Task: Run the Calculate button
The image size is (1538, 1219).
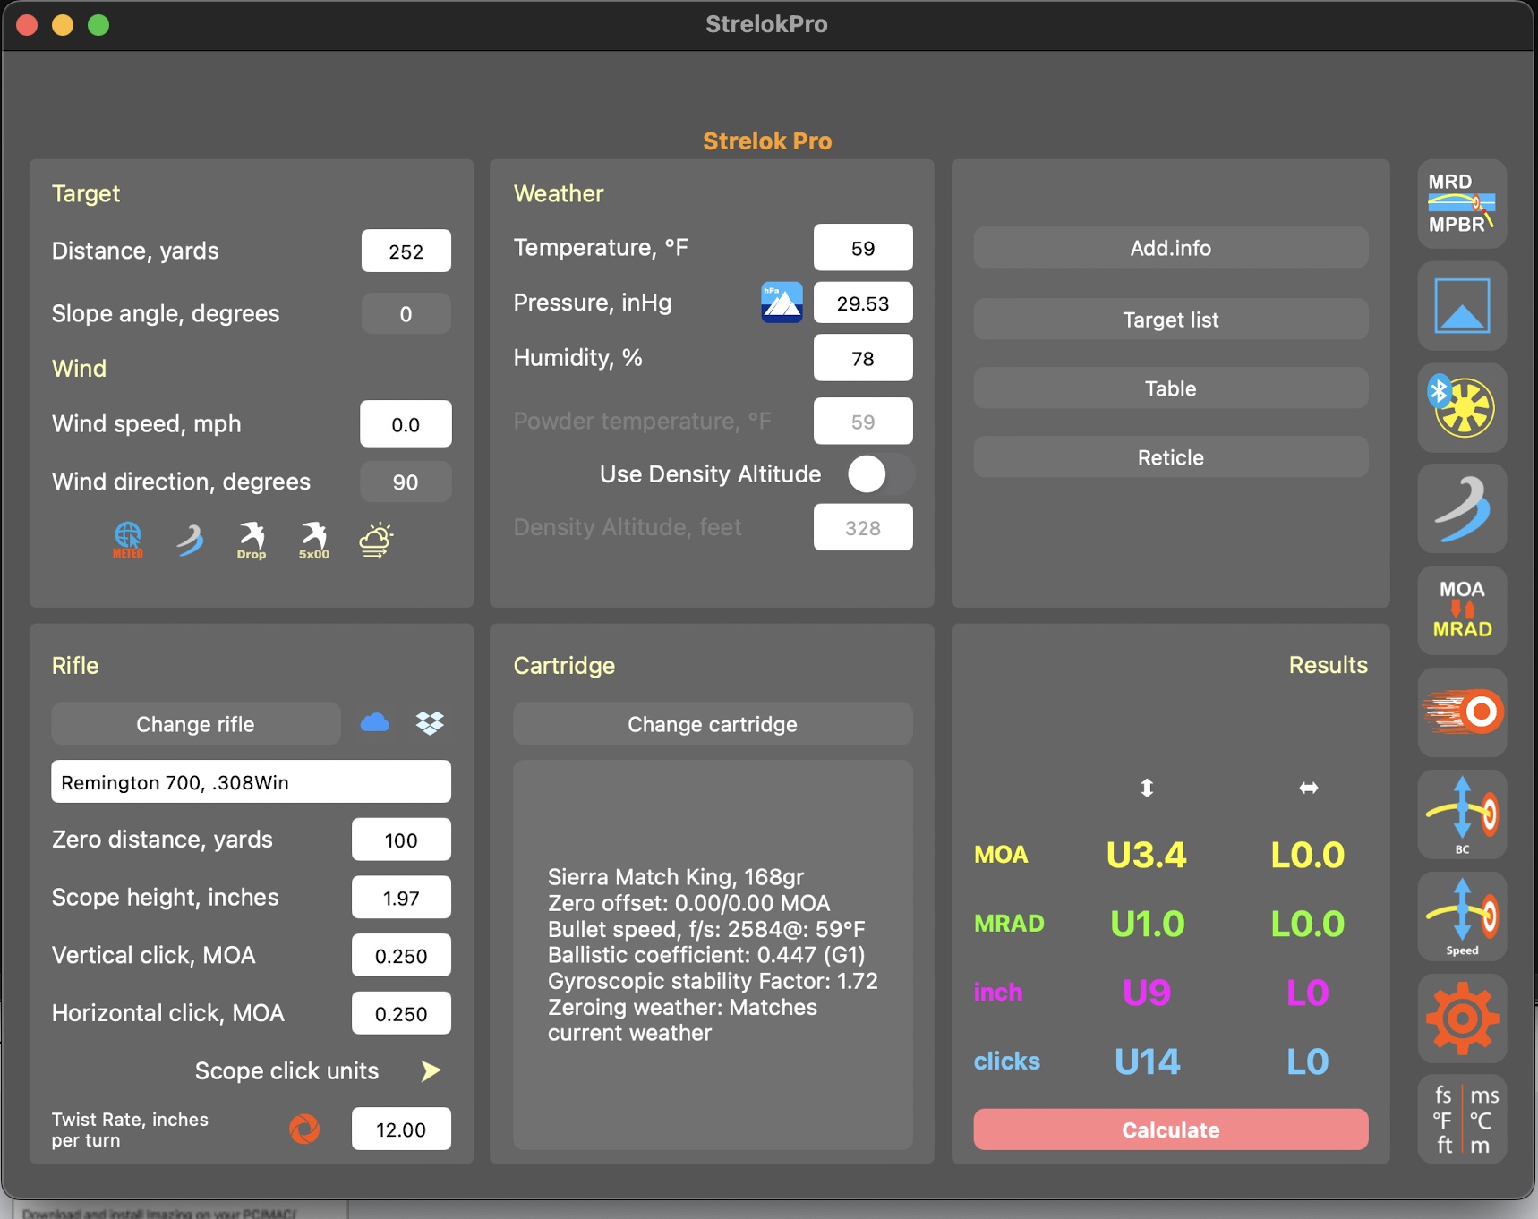Action: tap(1170, 1129)
